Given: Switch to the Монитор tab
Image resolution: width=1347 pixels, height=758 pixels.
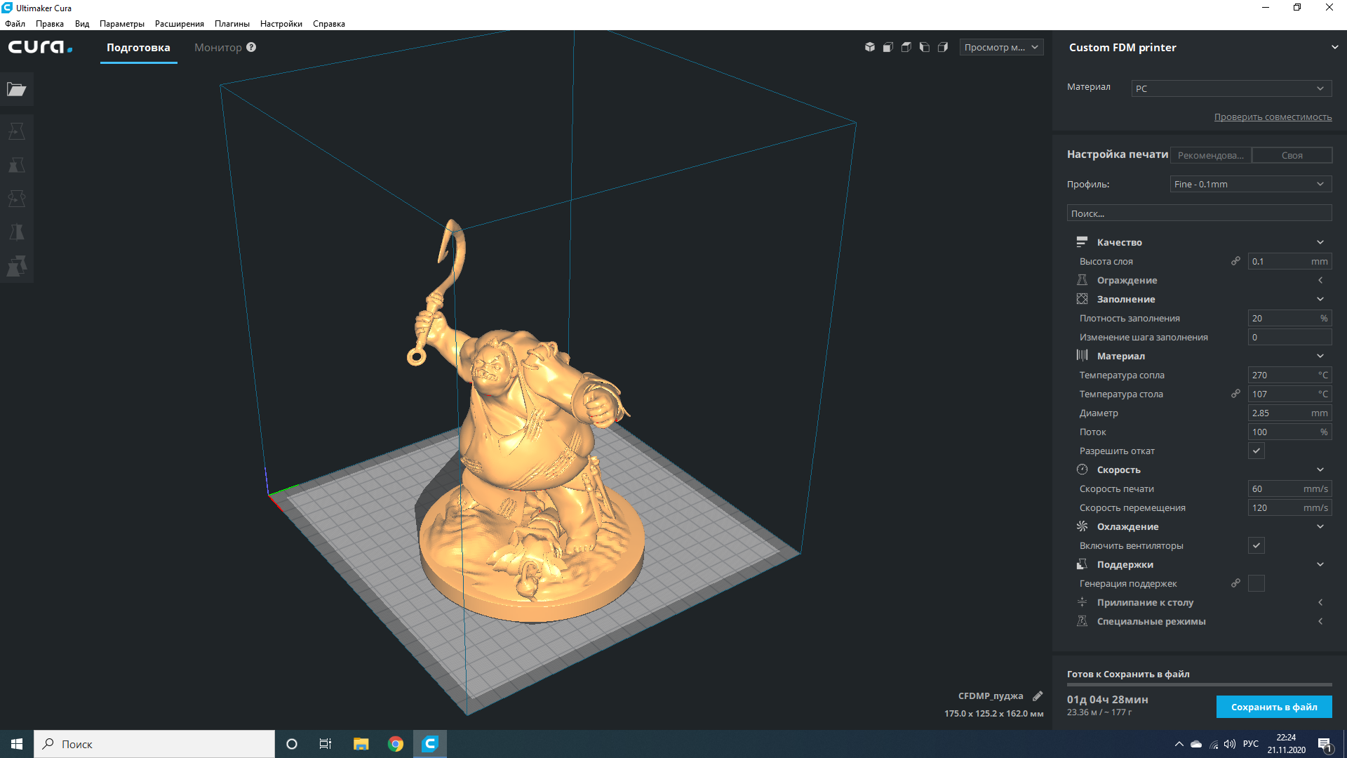Looking at the screenshot, I should [218, 47].
